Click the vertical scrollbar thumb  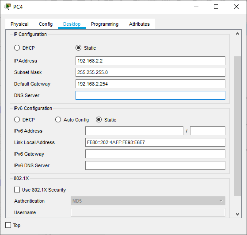pos(237,126)
